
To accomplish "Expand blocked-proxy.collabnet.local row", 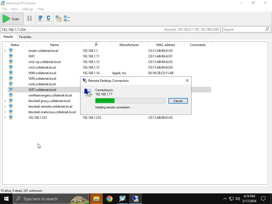I will tap(5, 101).
